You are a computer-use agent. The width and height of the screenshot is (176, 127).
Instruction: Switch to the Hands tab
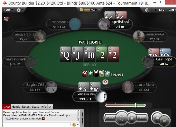[x=16, y=107]
